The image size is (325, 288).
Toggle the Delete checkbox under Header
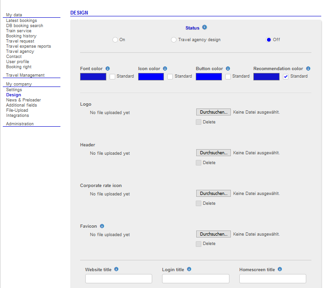(199, 163)
